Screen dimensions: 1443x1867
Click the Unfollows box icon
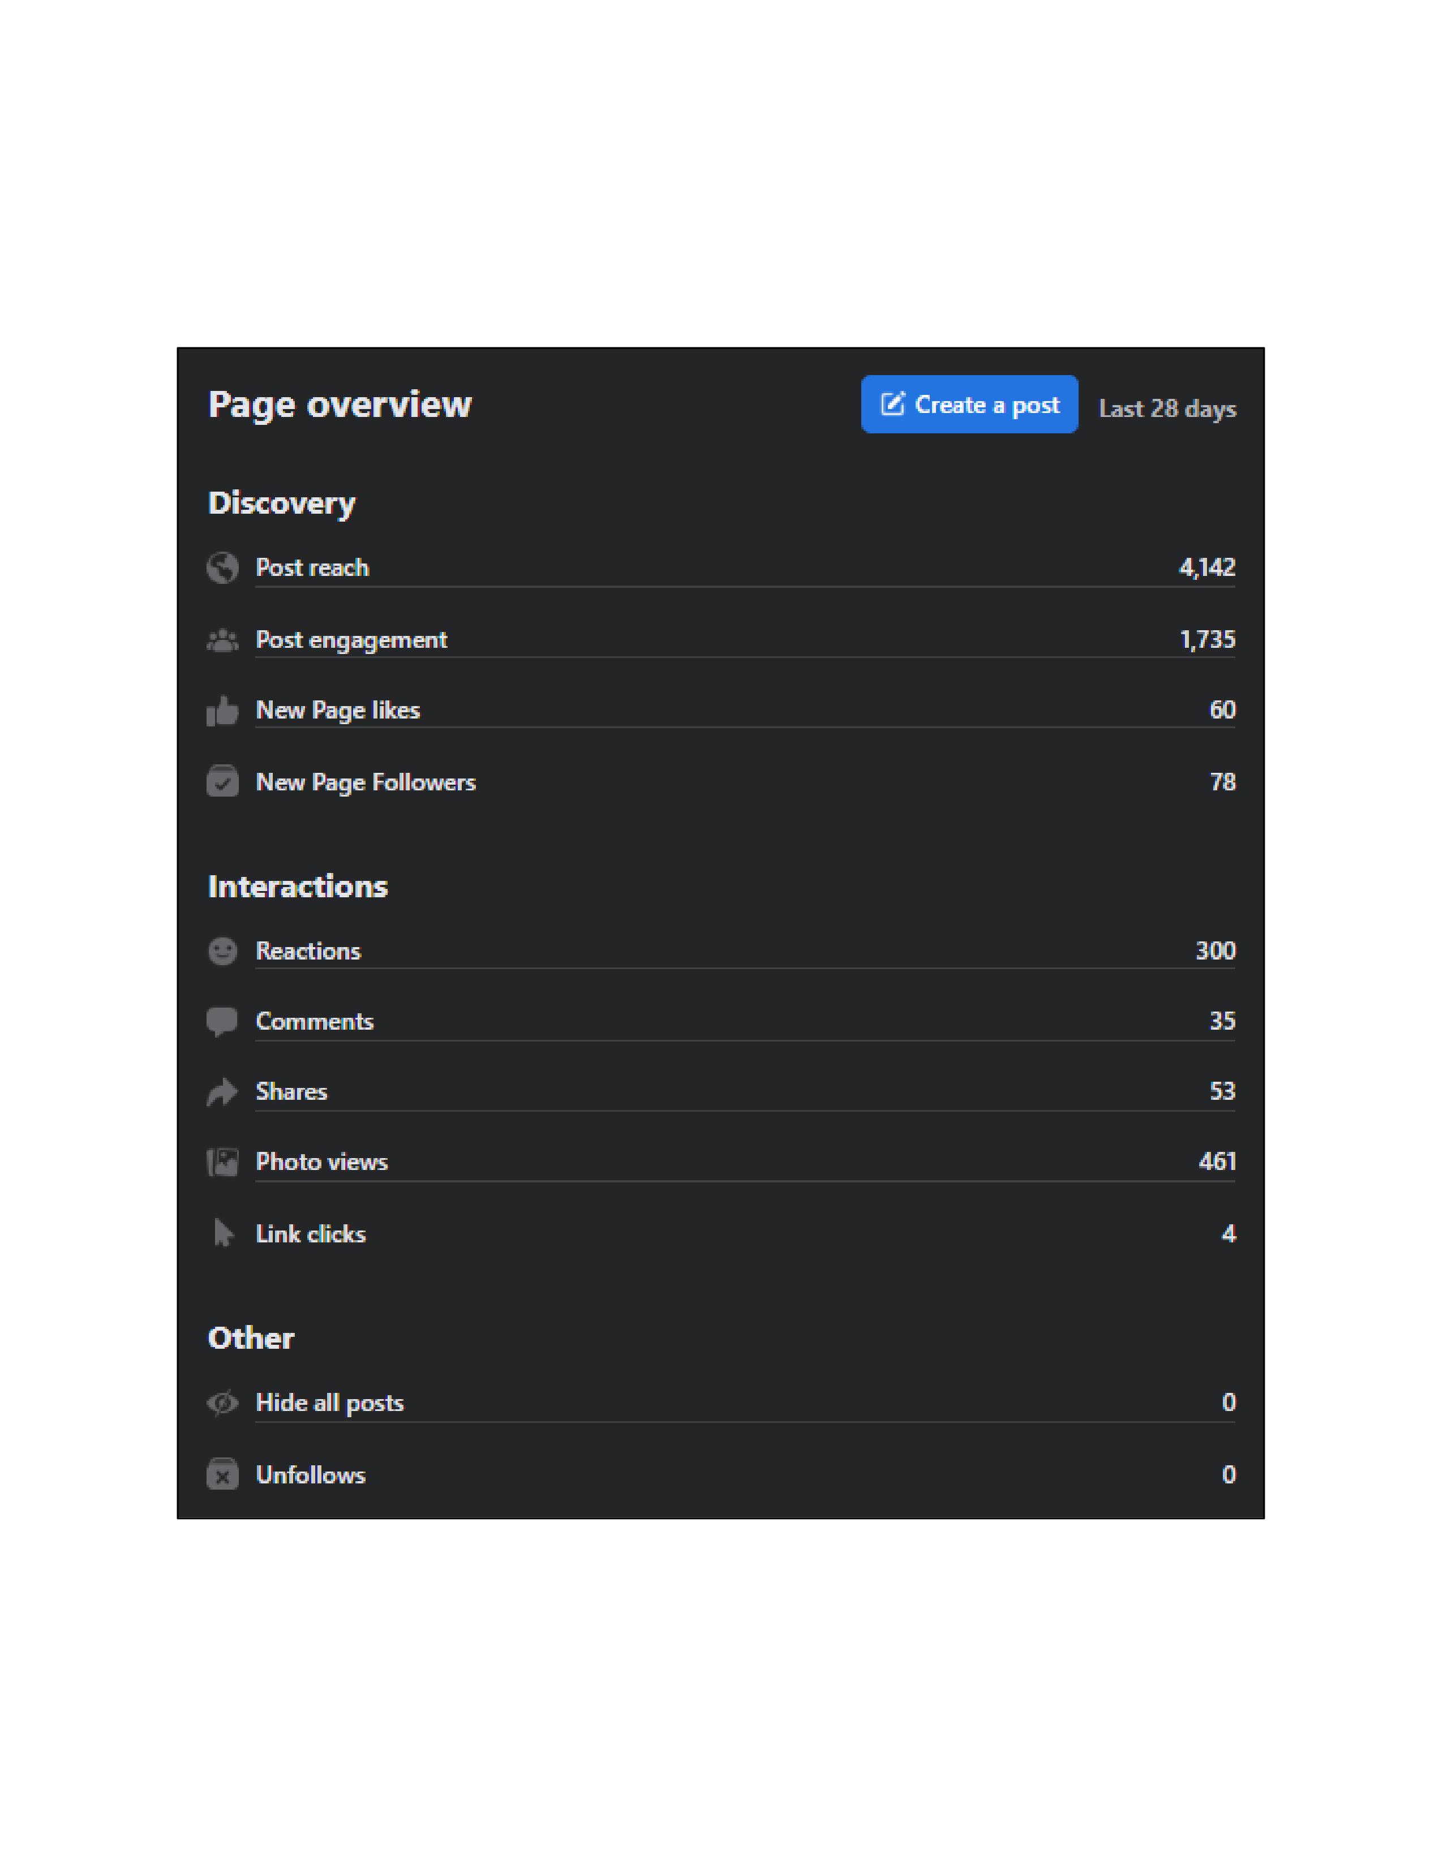click(x=222, y=1474)
